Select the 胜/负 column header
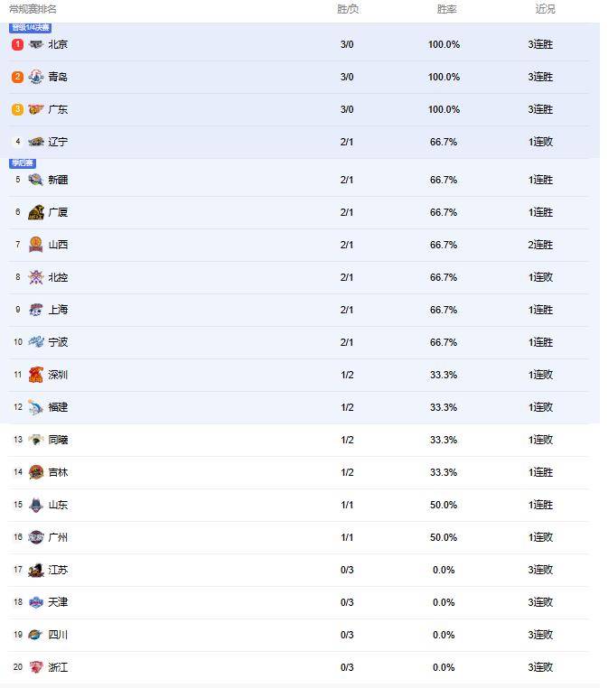Screen dimensions: 608x688 point(348,9)
